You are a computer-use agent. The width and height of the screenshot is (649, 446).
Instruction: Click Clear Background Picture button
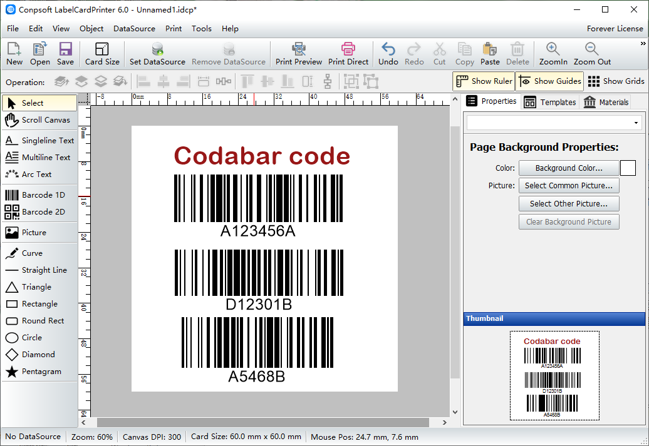click(x=569, y=222)
